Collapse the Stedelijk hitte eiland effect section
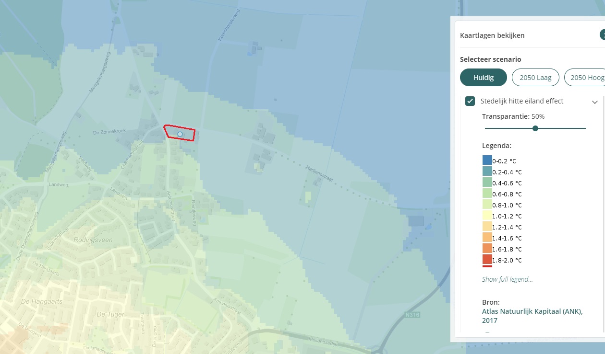Screen dimensions: 605x354 click(x=594, y=102)
